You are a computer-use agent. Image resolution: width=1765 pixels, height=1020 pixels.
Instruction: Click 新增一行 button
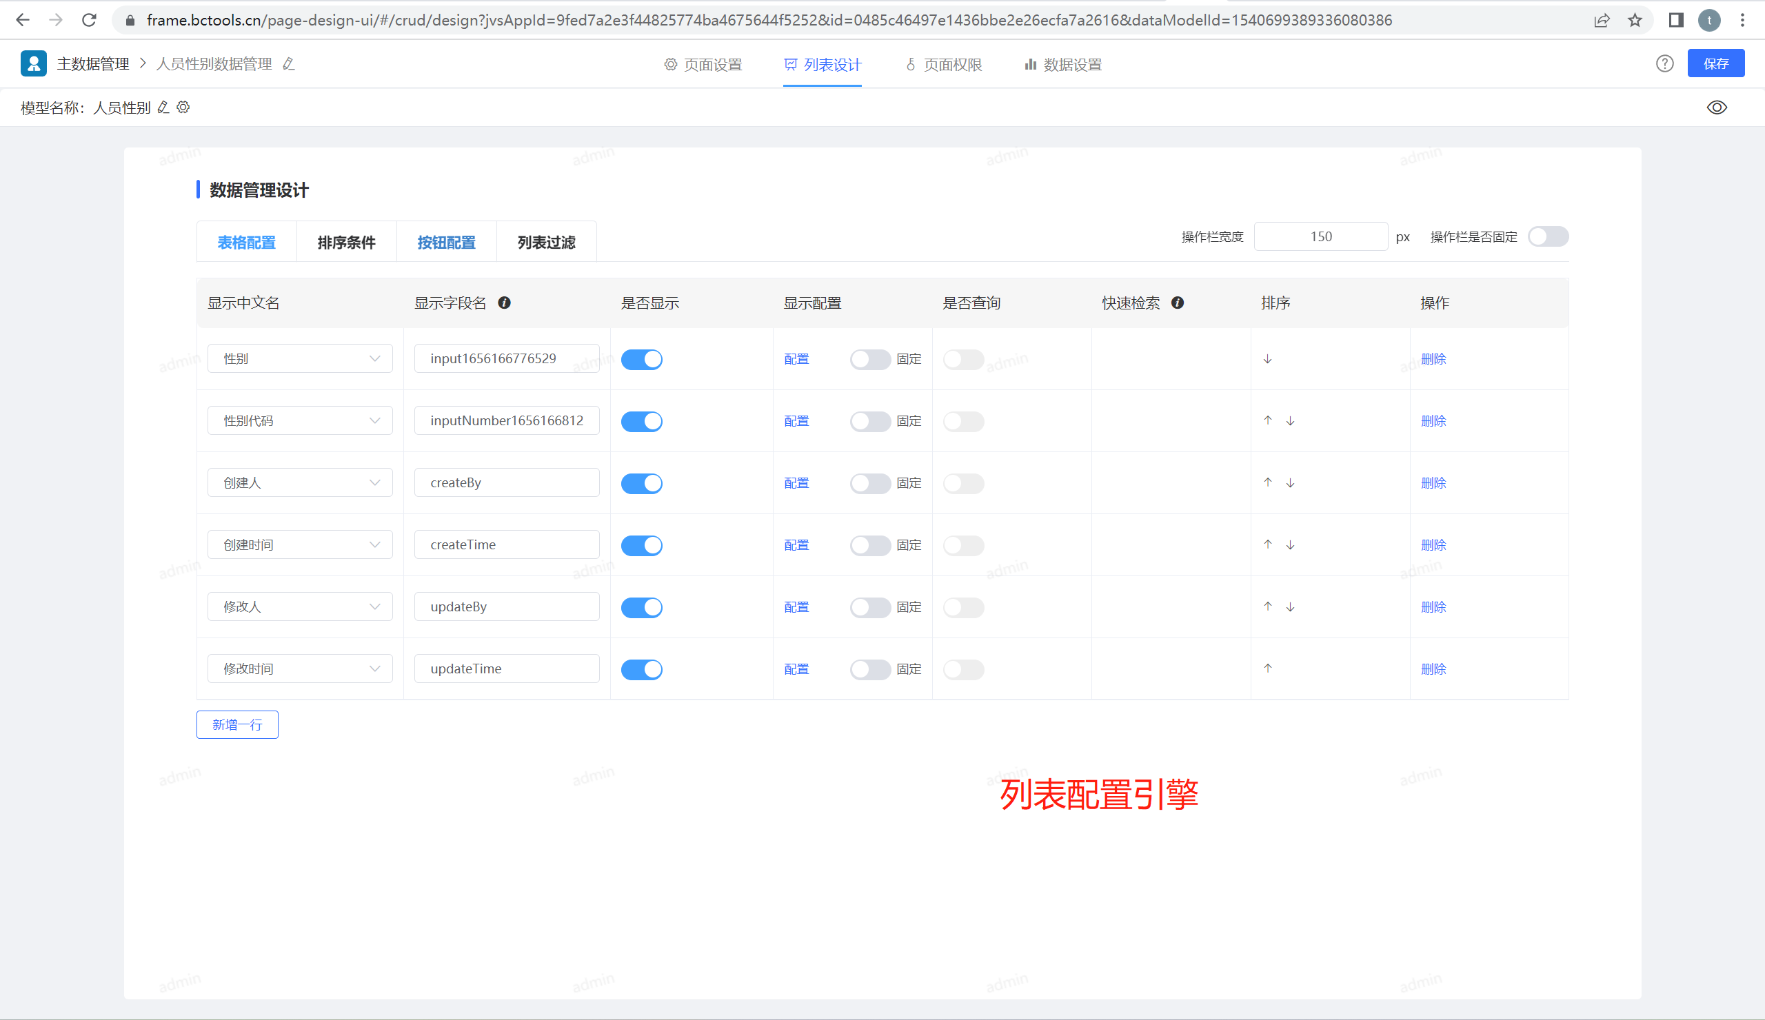coord(237,724)
